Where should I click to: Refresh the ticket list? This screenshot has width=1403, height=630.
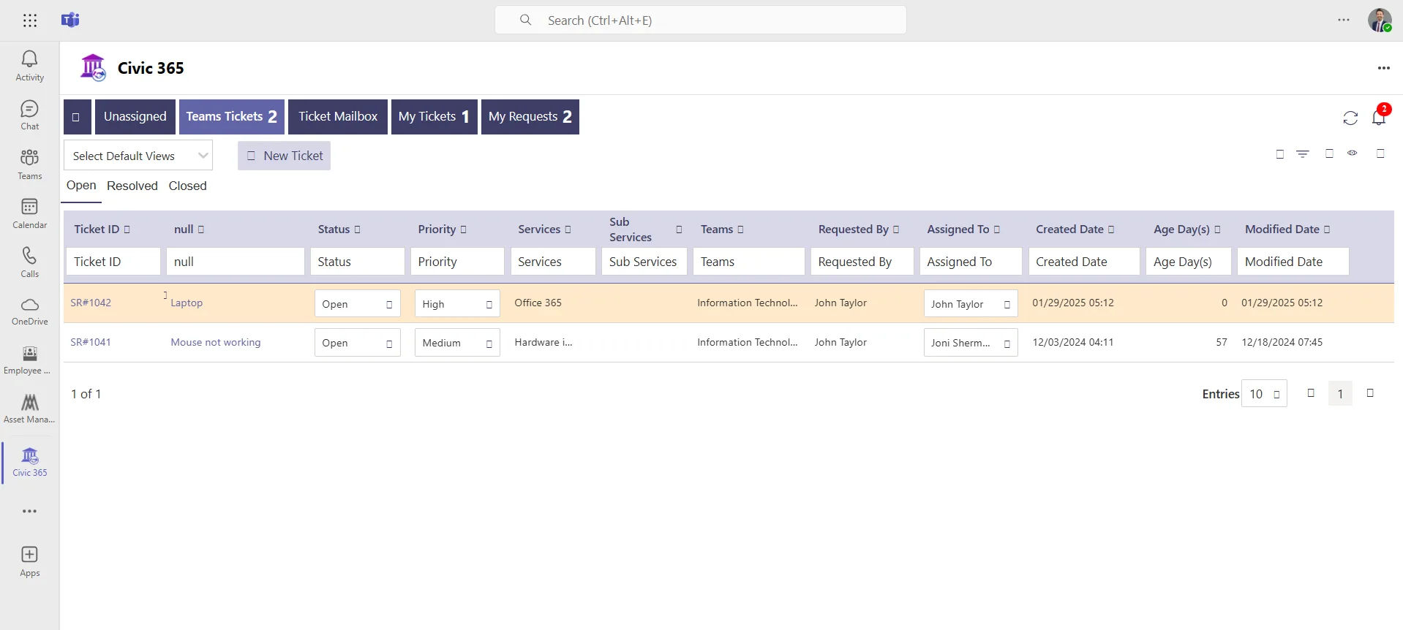pyautogui.click(x=1350, y=118)
